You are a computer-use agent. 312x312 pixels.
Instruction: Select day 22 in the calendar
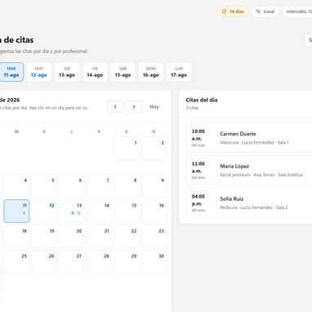[127, 236]
